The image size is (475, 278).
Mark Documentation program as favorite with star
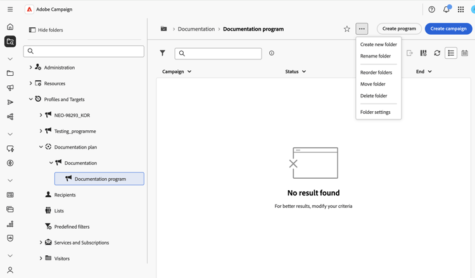(347, 29)
